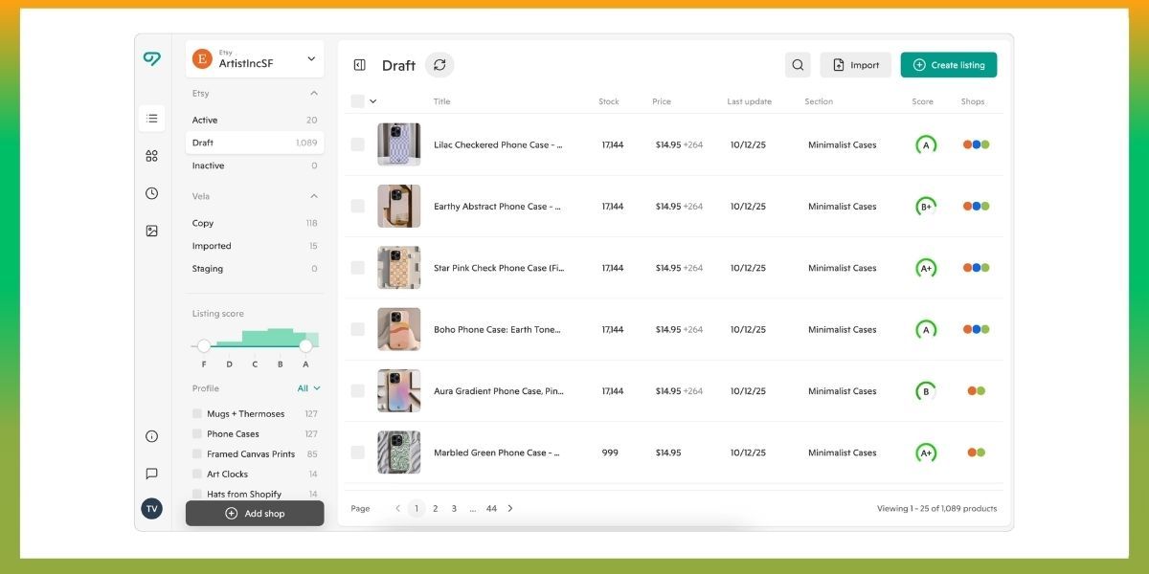Open the Profile All dropdown
This screenshot has width=1149, height=574.
pyautogui.click(x=308, y=388)
